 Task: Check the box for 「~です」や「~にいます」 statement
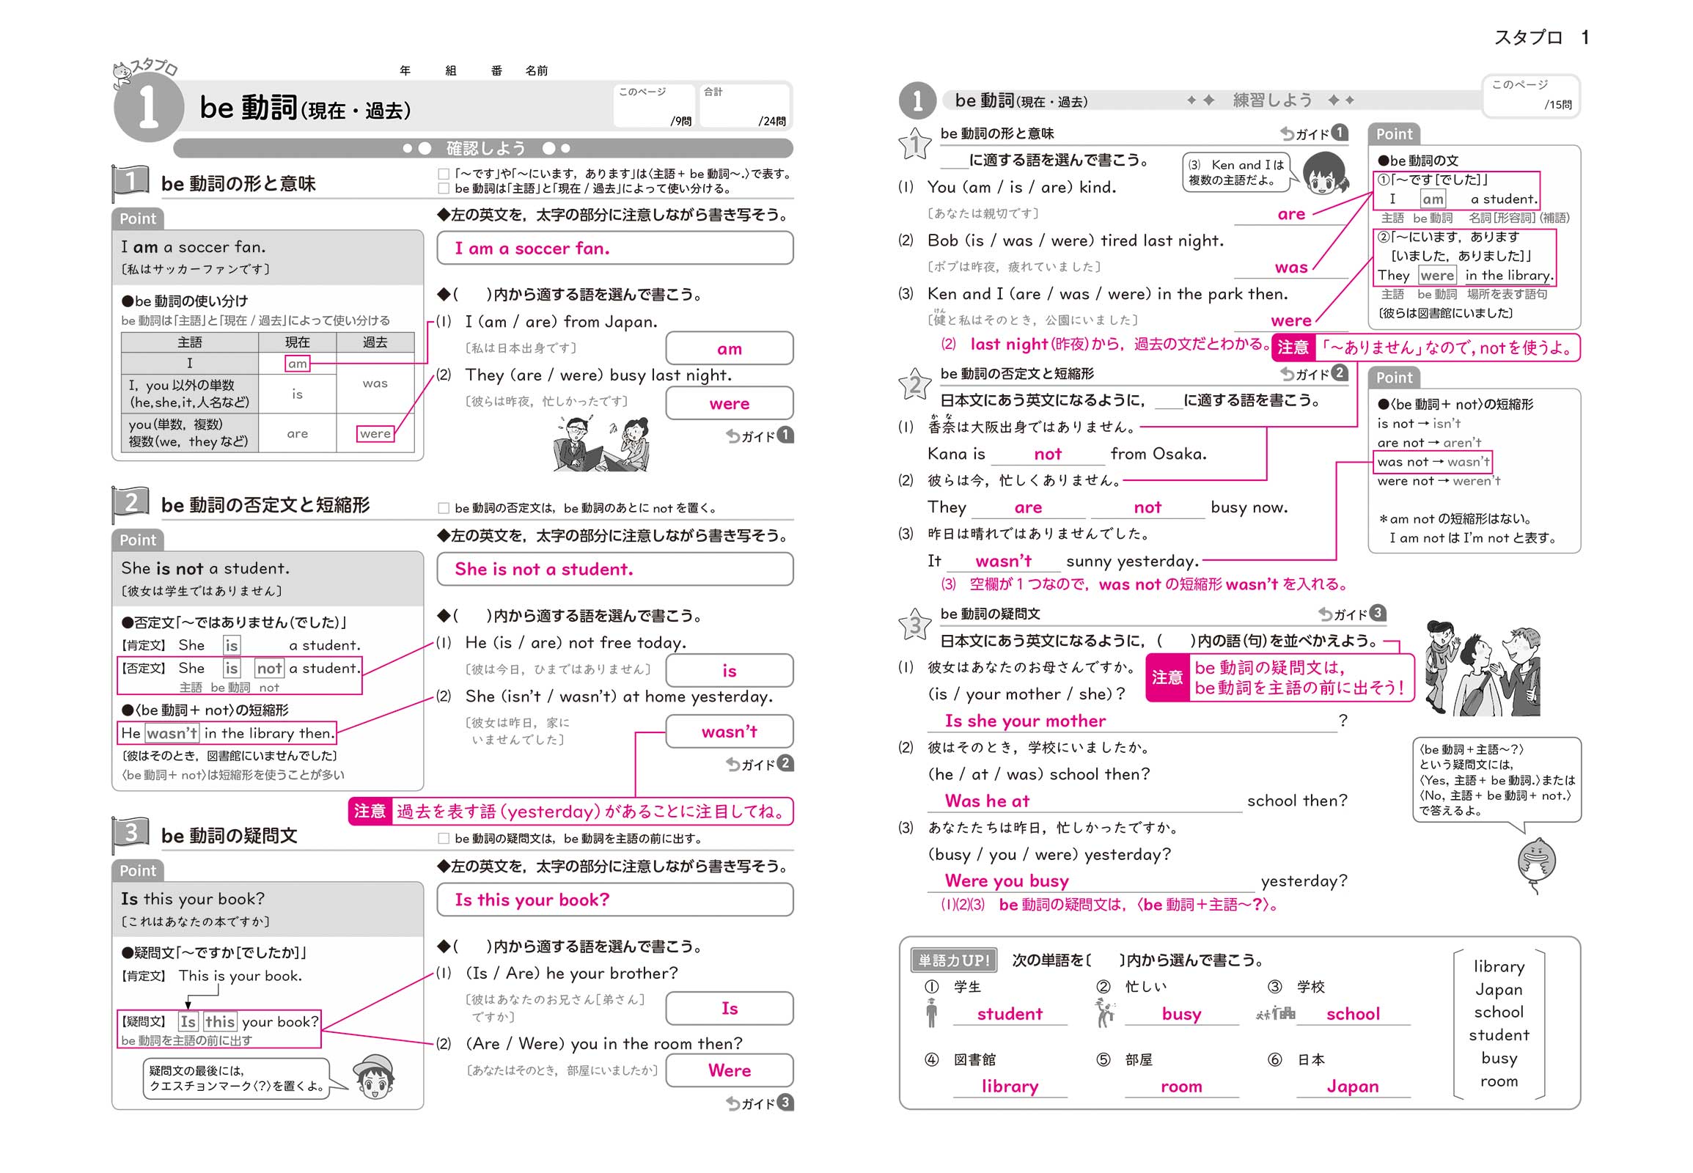(444, 174)
